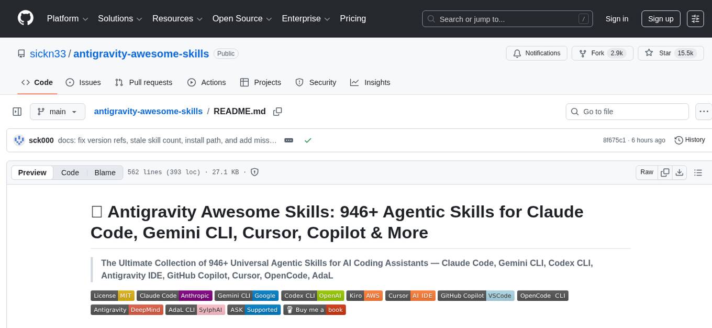Open the History clock link
Viewport: 712px width, 328px height.
click(689, 140)
